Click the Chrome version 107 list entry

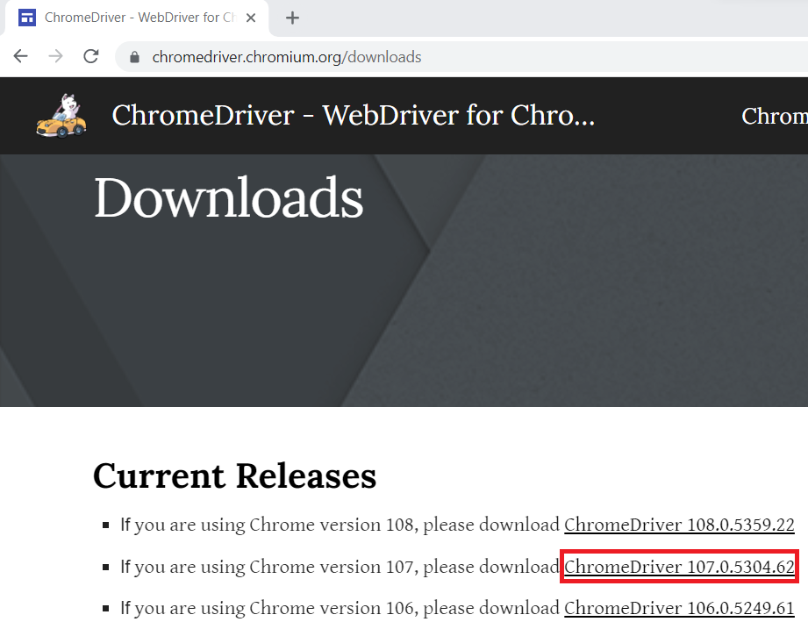(333, 566)
